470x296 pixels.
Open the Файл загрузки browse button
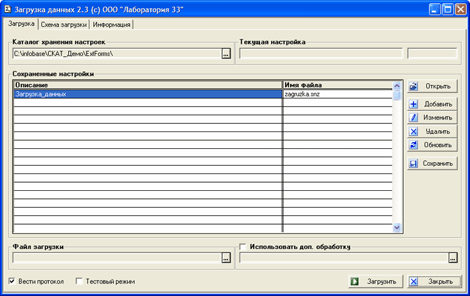226,258
